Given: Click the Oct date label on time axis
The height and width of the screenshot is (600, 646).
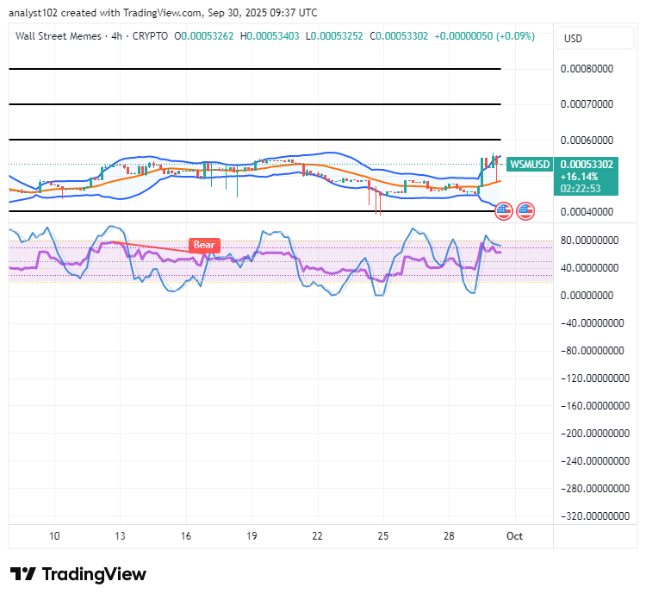Looking at the screenshot, I should [x=514, y=536].
